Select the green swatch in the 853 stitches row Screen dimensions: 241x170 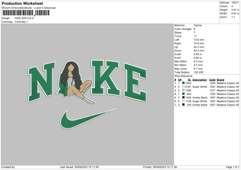(x=184, y=94)
